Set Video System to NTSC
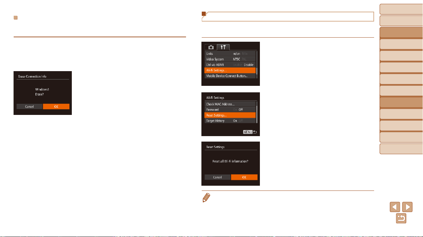This screenshot has height=237, width=423. pyautogui.click(x=237, y=59)
